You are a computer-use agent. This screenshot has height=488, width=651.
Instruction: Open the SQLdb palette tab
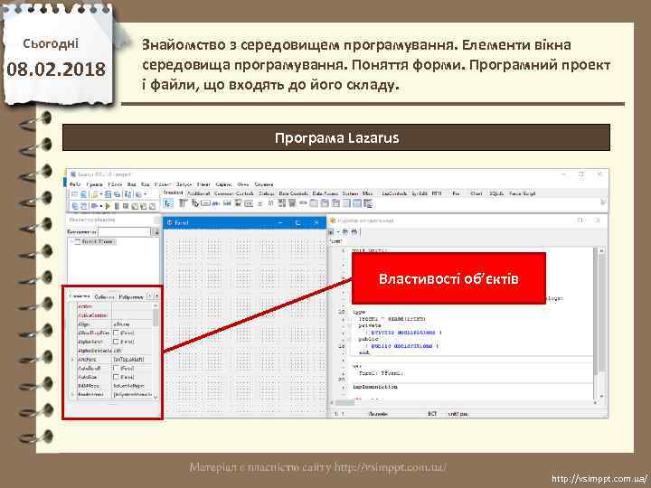coord(496,193)
